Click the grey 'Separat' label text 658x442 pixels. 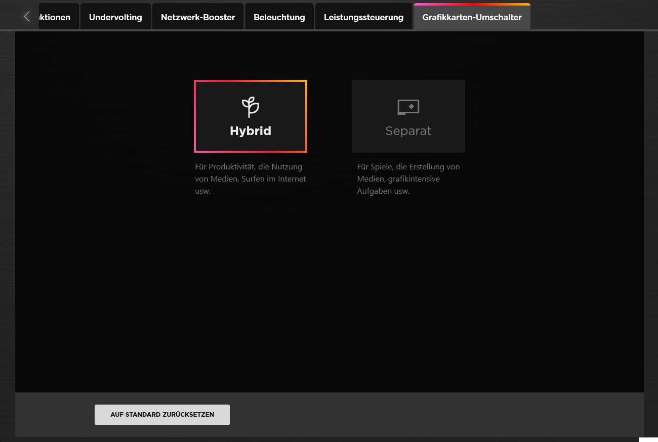pyautogui.click(x=408, y=131)
